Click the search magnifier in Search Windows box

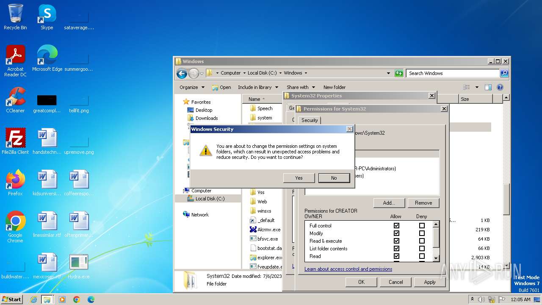pos(504,73)
